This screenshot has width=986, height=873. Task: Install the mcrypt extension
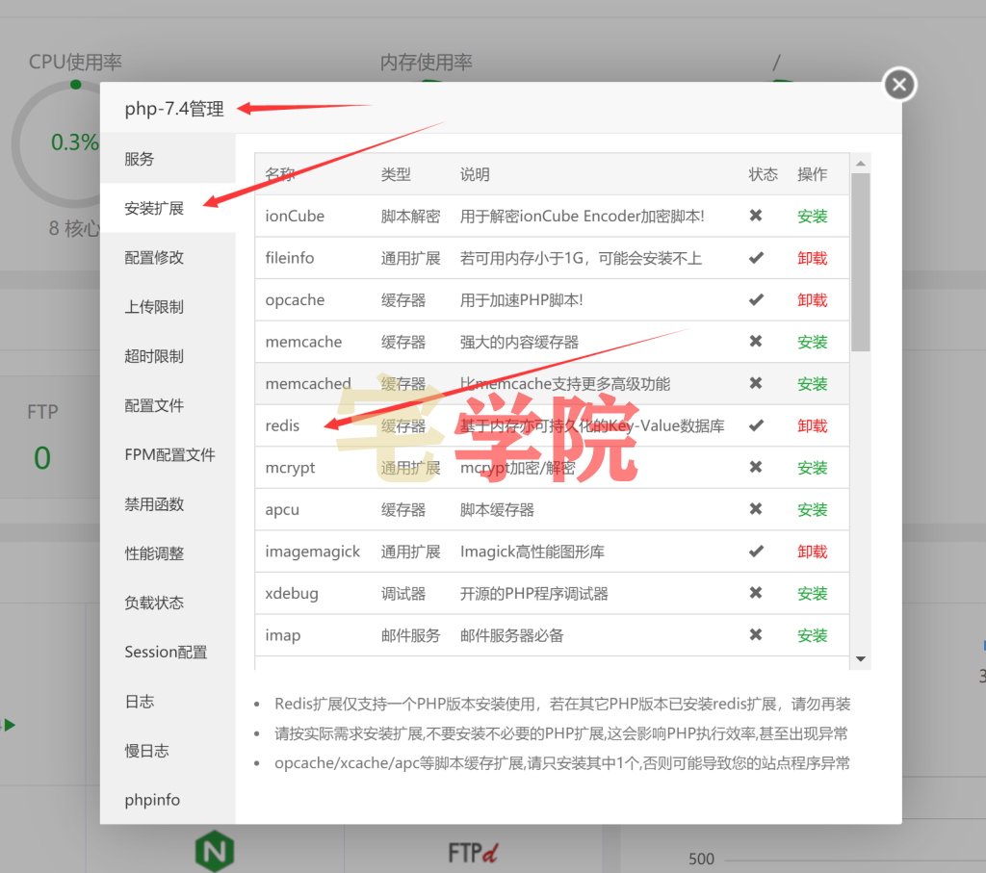(x=812, y=468)
